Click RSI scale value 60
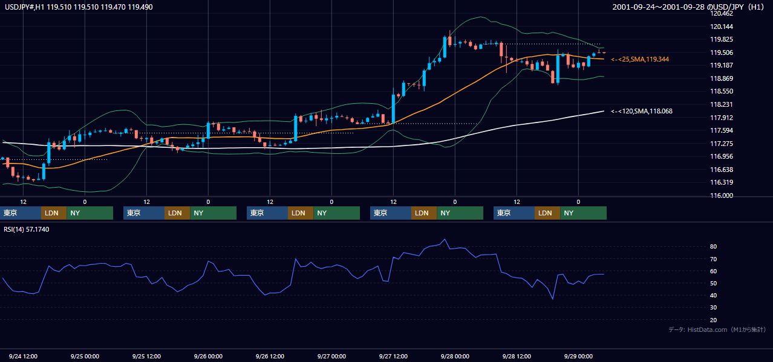The image size is (773, 362). pyautogui.click(x=714, y=271)
